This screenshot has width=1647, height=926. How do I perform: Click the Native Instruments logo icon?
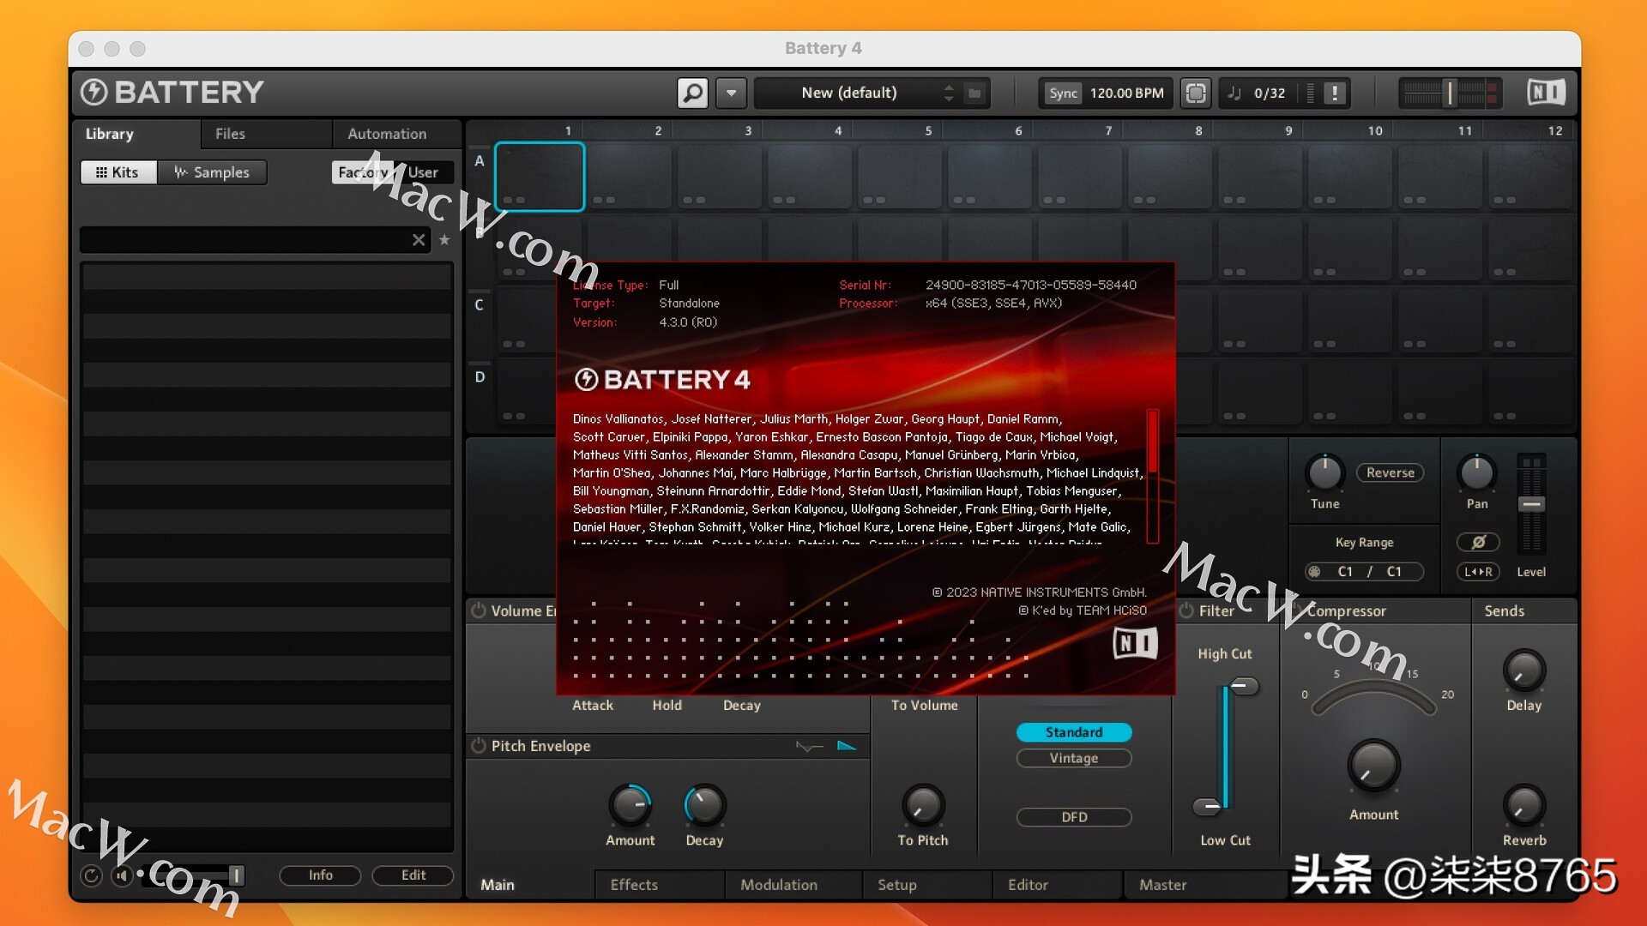tap(1546, 92)
